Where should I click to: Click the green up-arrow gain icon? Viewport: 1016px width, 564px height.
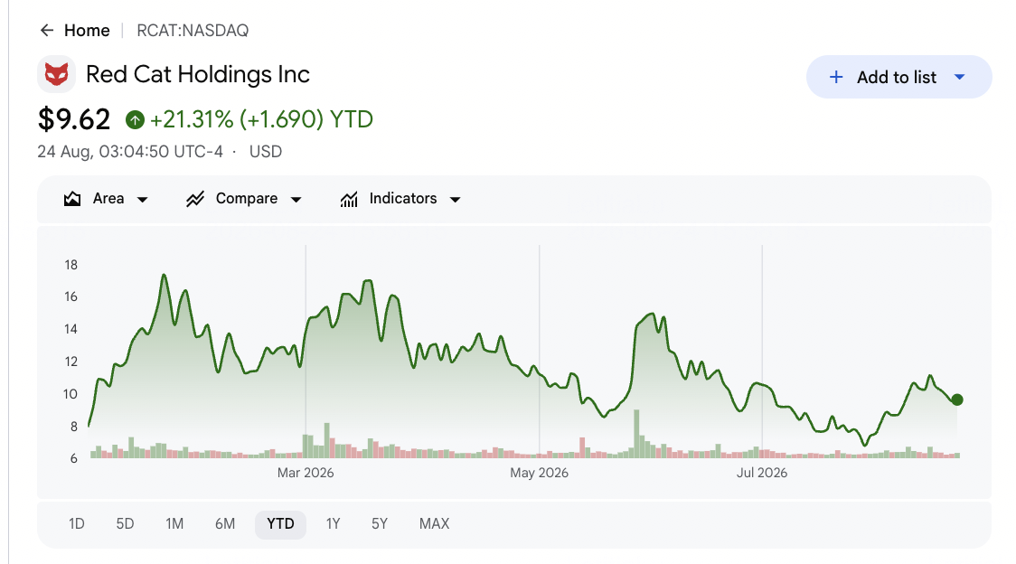tap(135, 120)
